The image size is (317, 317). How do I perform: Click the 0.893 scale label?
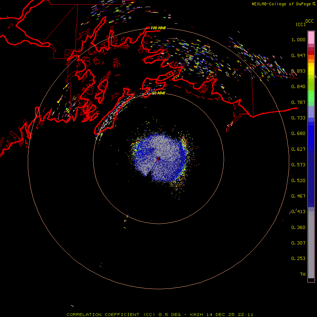298,71
